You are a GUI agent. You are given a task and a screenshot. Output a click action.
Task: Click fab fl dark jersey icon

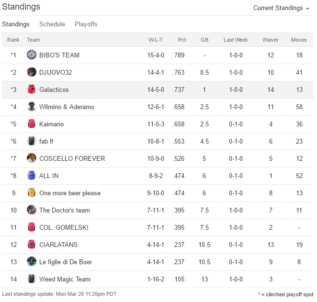click(32, 141)
